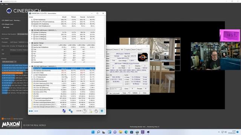Switch to CPU-Z via its purple taskbar icon
241x135 pixels.
pos(143,132)
